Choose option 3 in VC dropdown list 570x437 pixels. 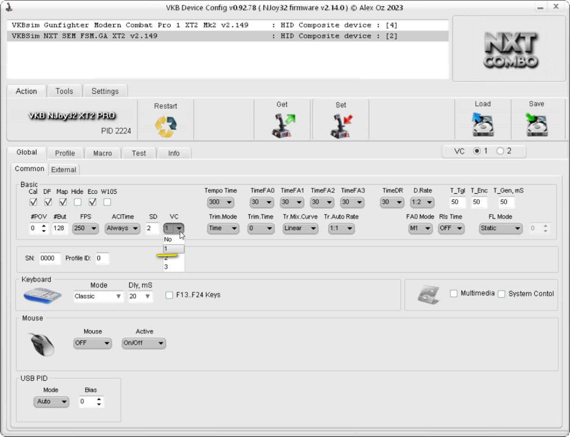167,267
